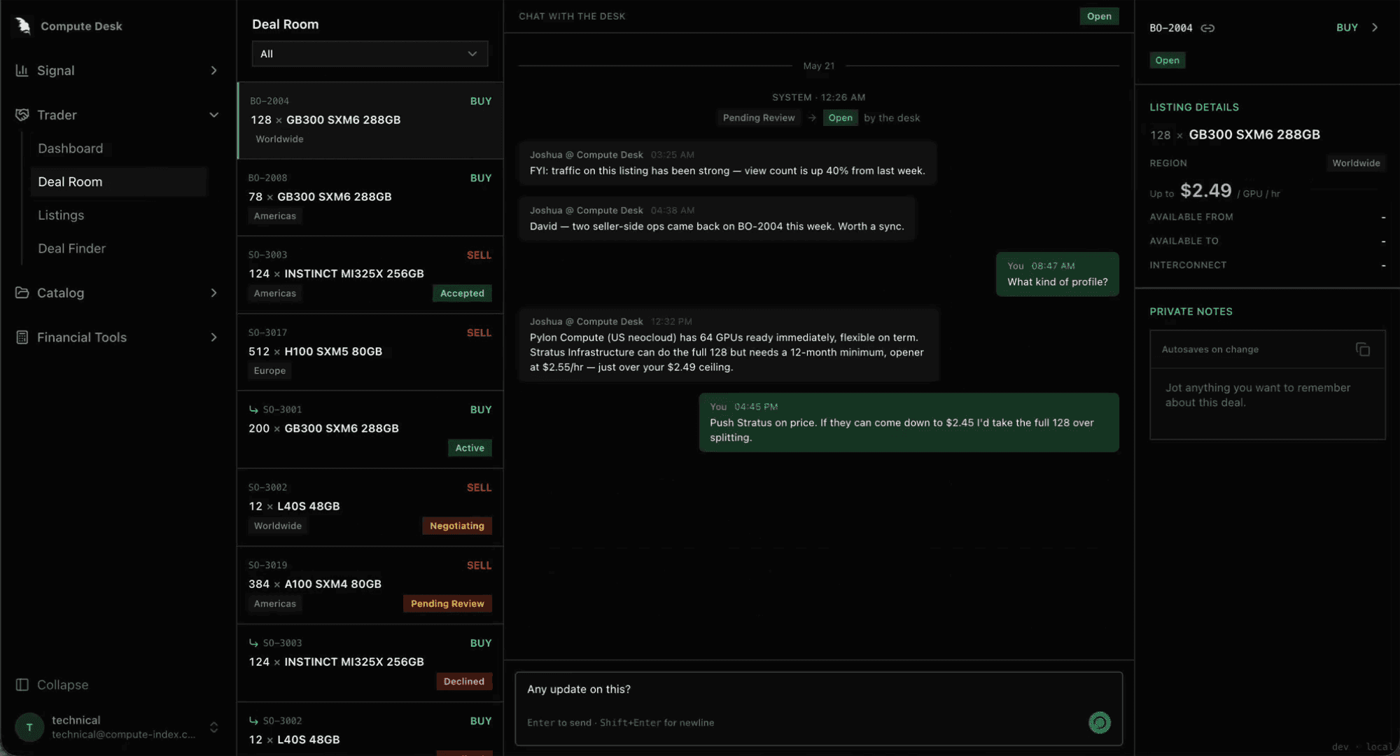
Task: Click the Accepted status badge
Action: click(462, 293)
